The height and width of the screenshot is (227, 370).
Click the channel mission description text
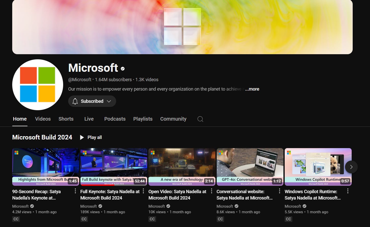pos(156,89)
